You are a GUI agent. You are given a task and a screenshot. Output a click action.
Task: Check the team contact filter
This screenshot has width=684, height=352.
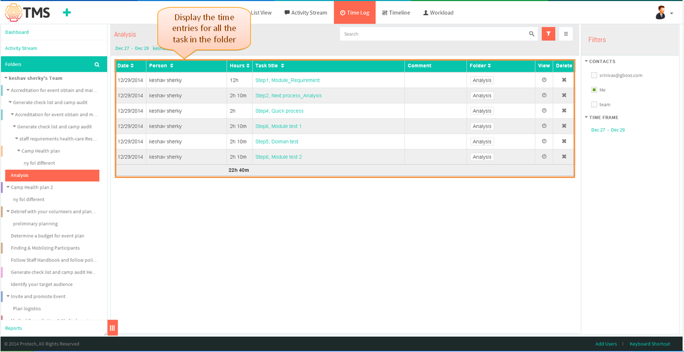[594, 105]
